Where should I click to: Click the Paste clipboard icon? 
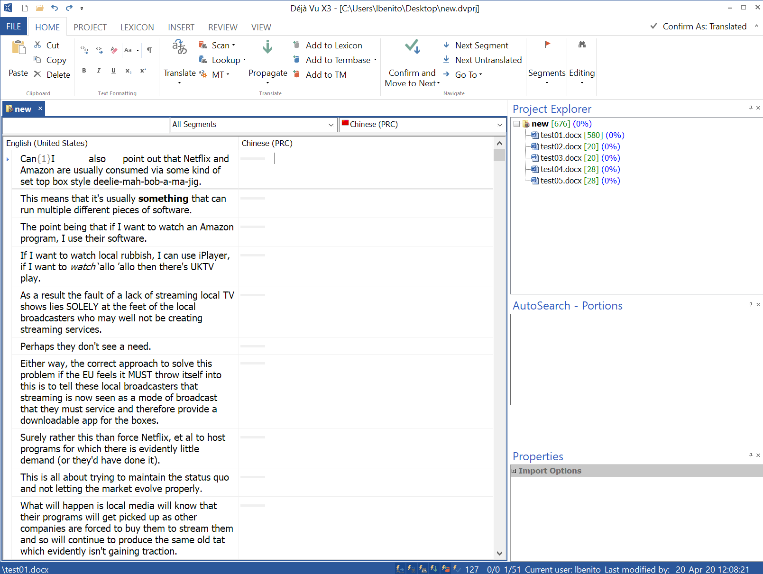(x=18, y=48)
